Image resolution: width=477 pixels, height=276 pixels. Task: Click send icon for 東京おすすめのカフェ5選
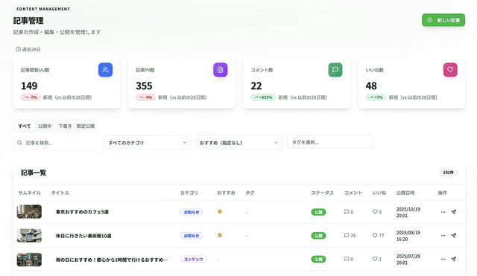(x=454, y=212)
